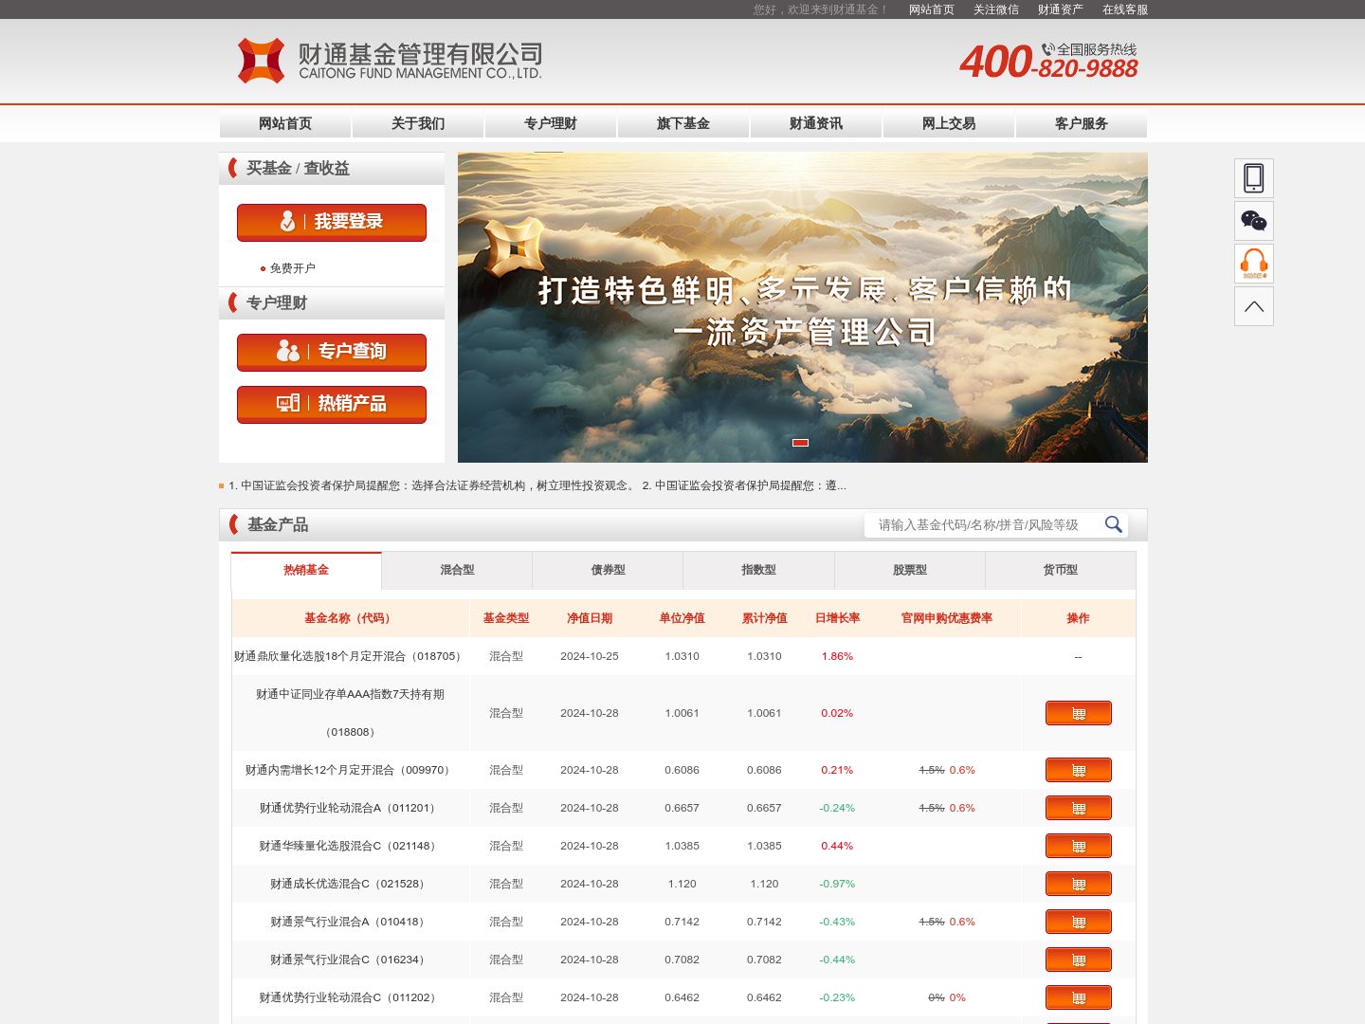Open the mobile phone app icon
1365x1024 pixels.
1253,177
